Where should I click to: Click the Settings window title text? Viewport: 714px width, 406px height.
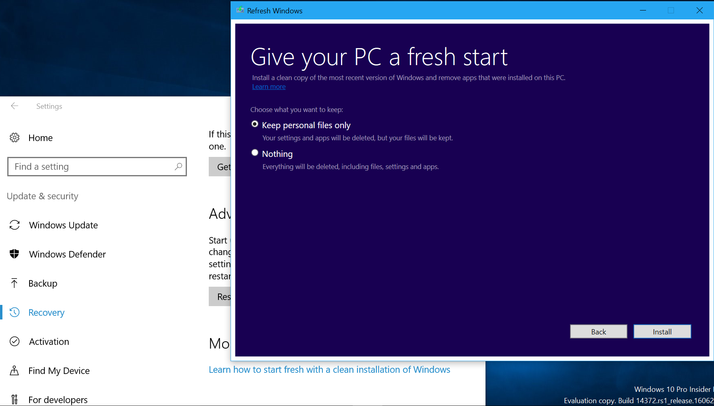(49, 106)
